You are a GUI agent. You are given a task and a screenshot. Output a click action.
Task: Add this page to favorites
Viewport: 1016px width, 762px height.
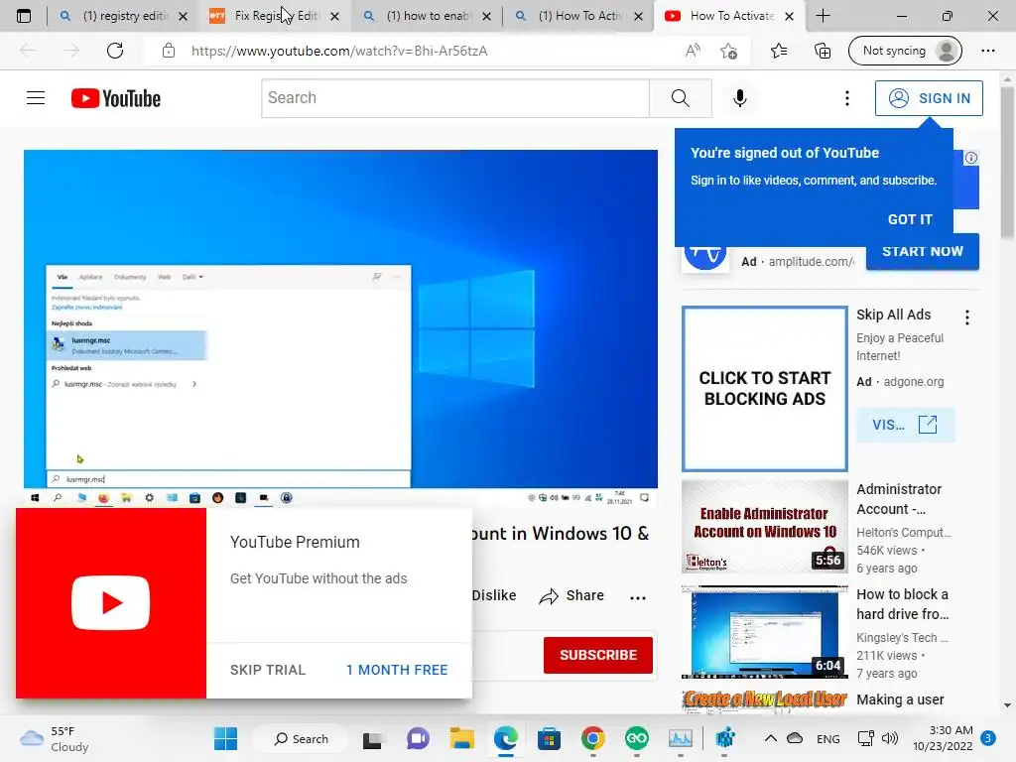(728, 51)
